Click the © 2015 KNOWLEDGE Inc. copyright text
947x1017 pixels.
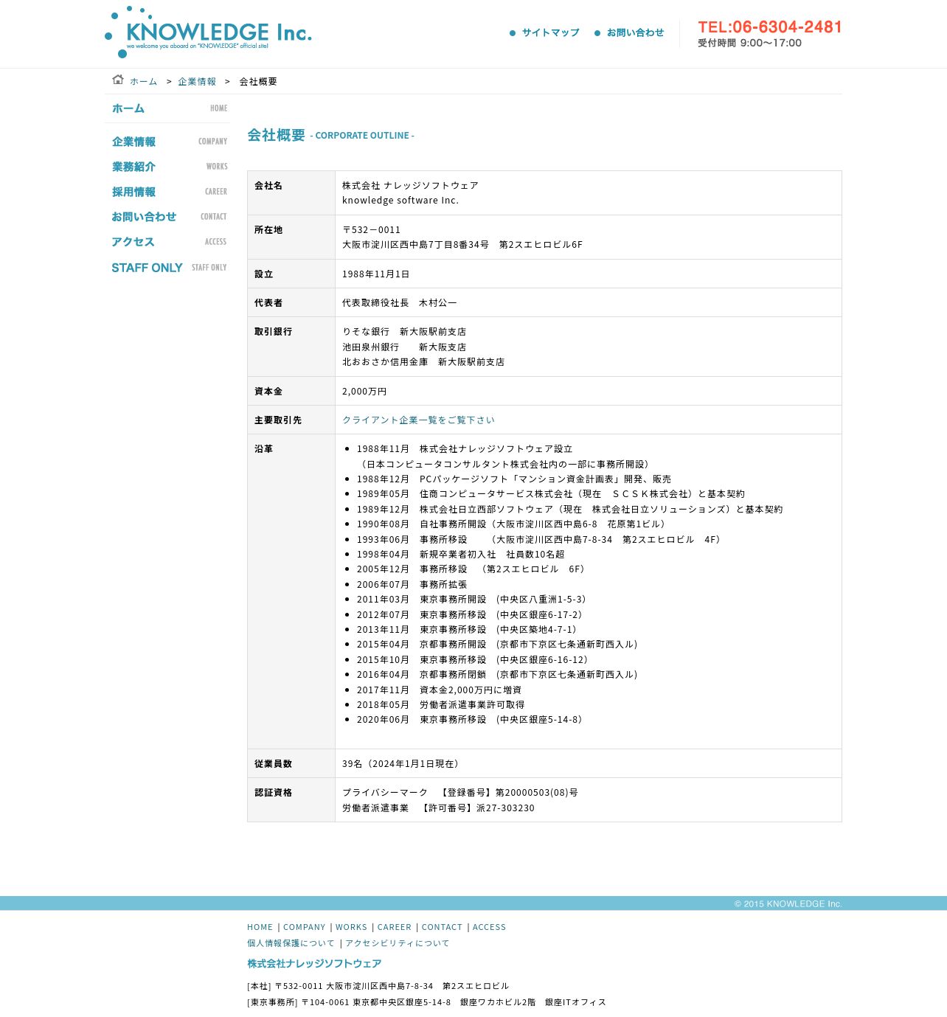[788, 904]
